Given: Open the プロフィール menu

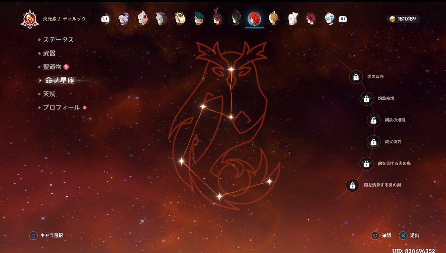Looking at the screenshot, I should 62,107.
